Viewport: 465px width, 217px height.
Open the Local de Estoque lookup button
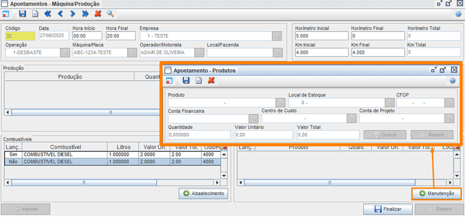pos(389,103)
